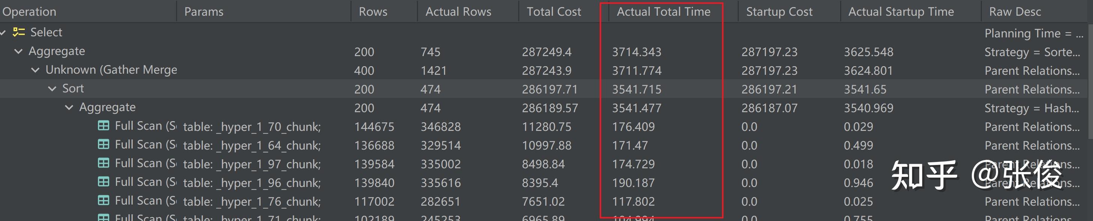Click table icon for _hyper_1_97_chunk scan

point(104,163)
